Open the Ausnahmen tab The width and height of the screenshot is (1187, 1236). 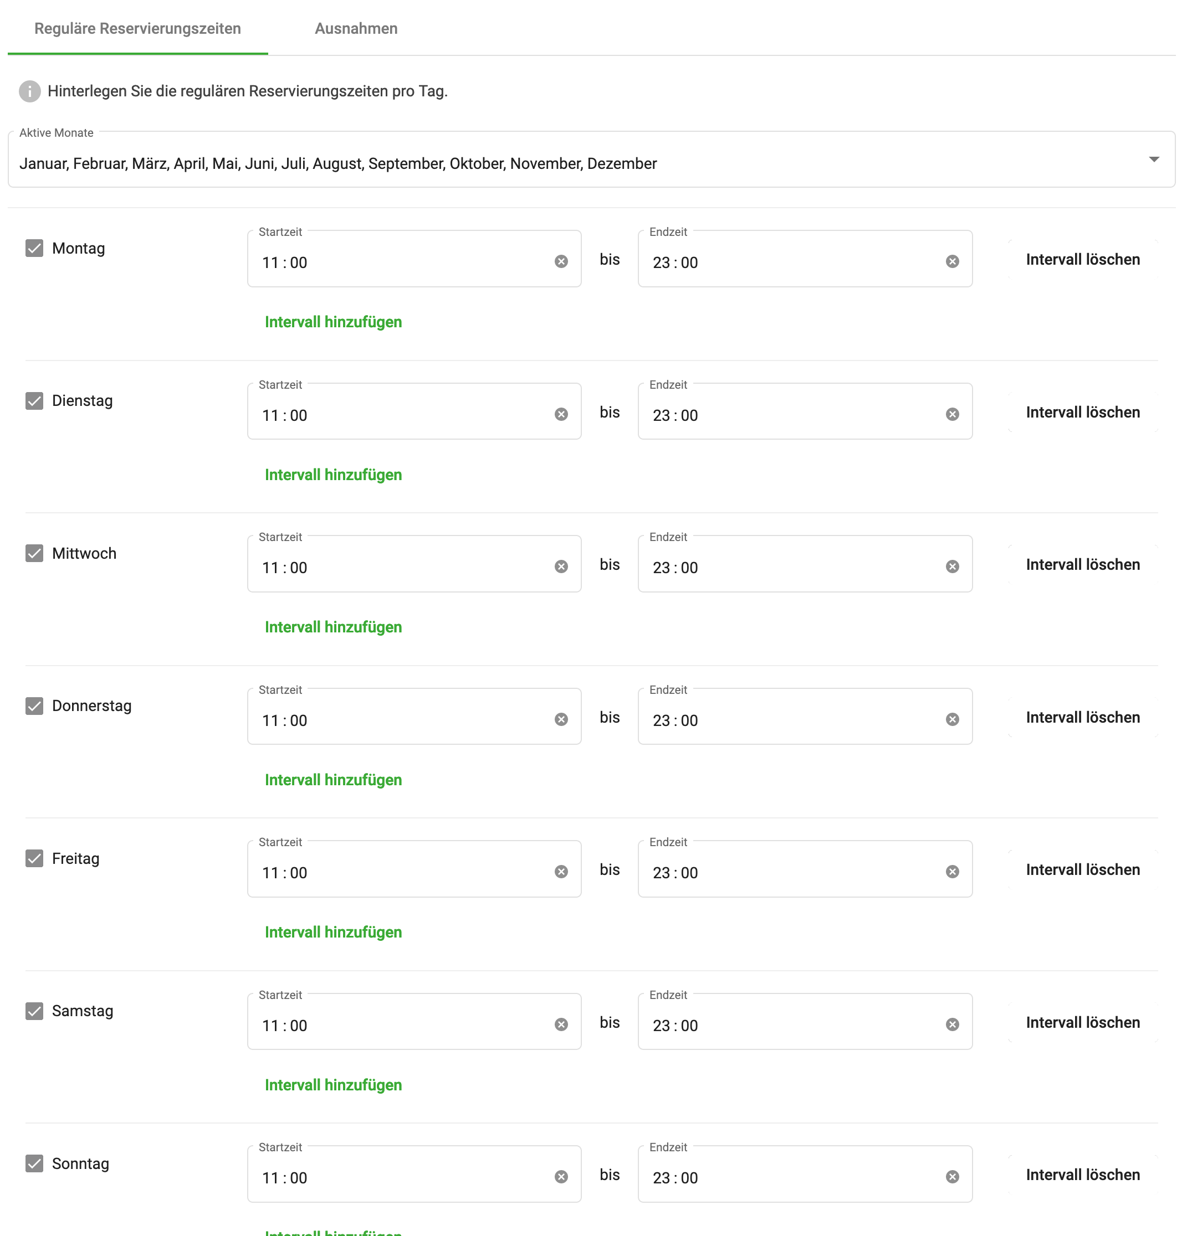point(356,28)
